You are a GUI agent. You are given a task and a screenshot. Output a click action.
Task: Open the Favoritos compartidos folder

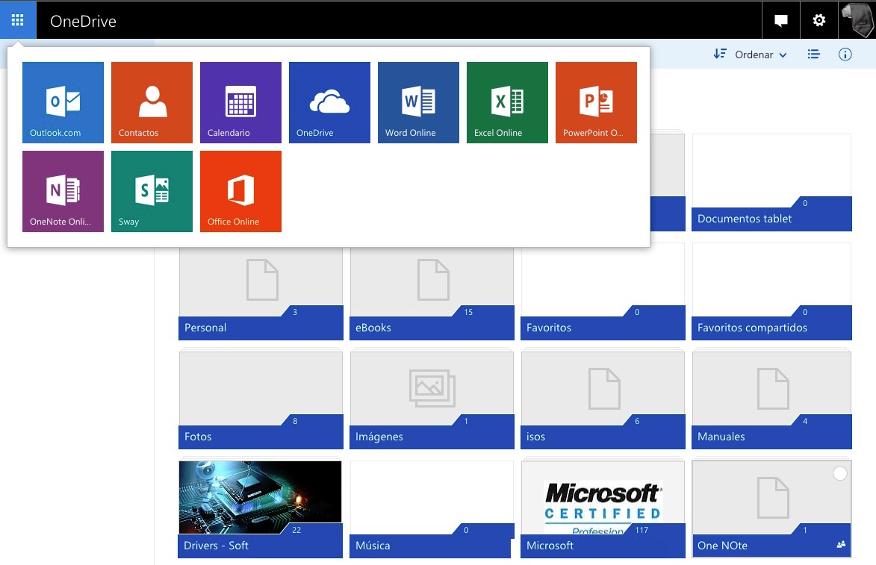tap(771, 291)
